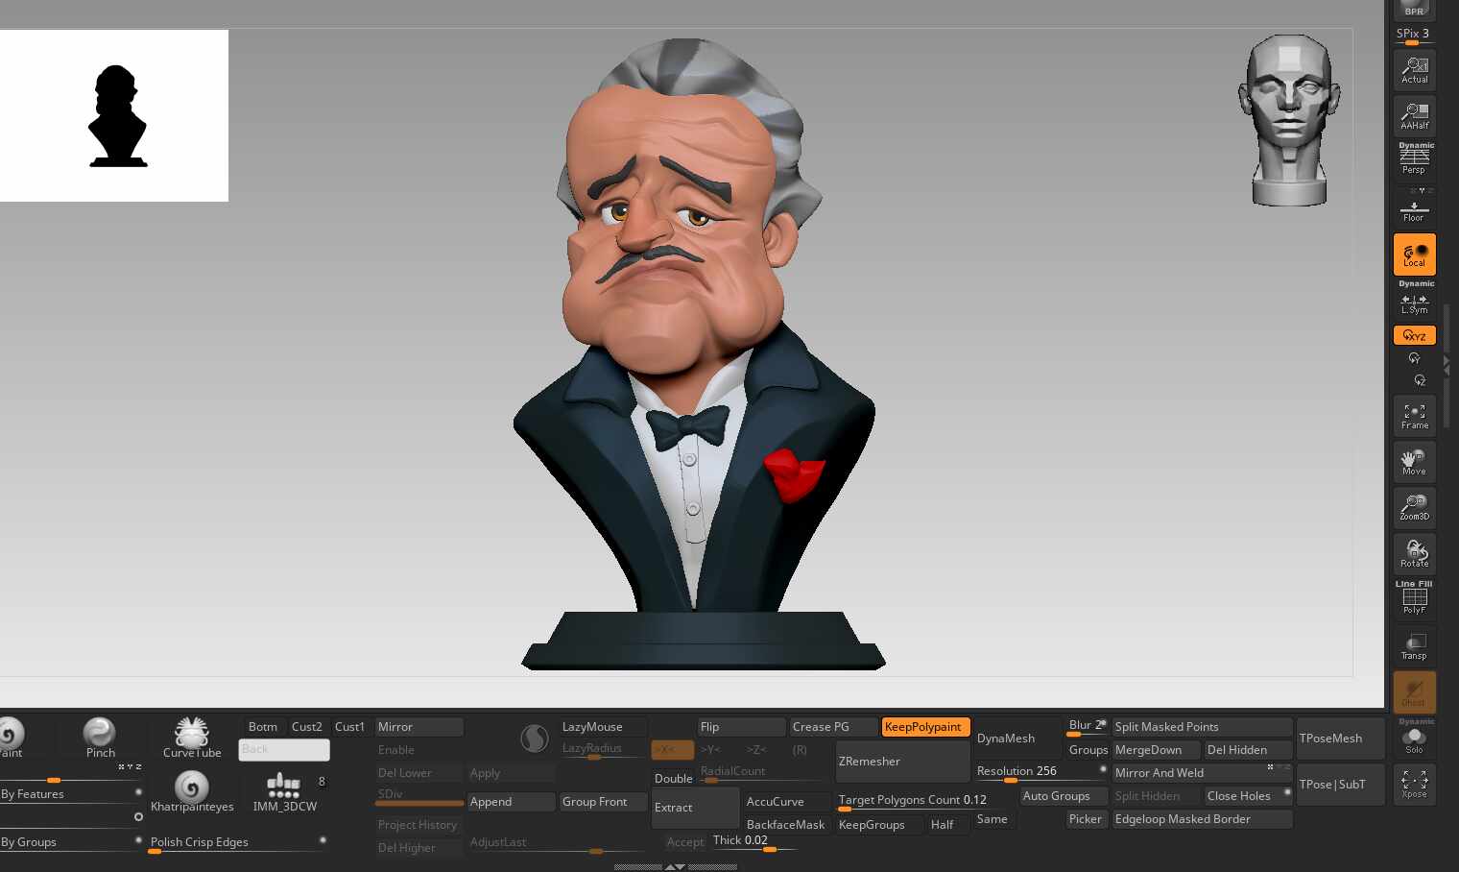Toggle Local transformations button
Screen dimensions: 1459x872
(1414, 254)
